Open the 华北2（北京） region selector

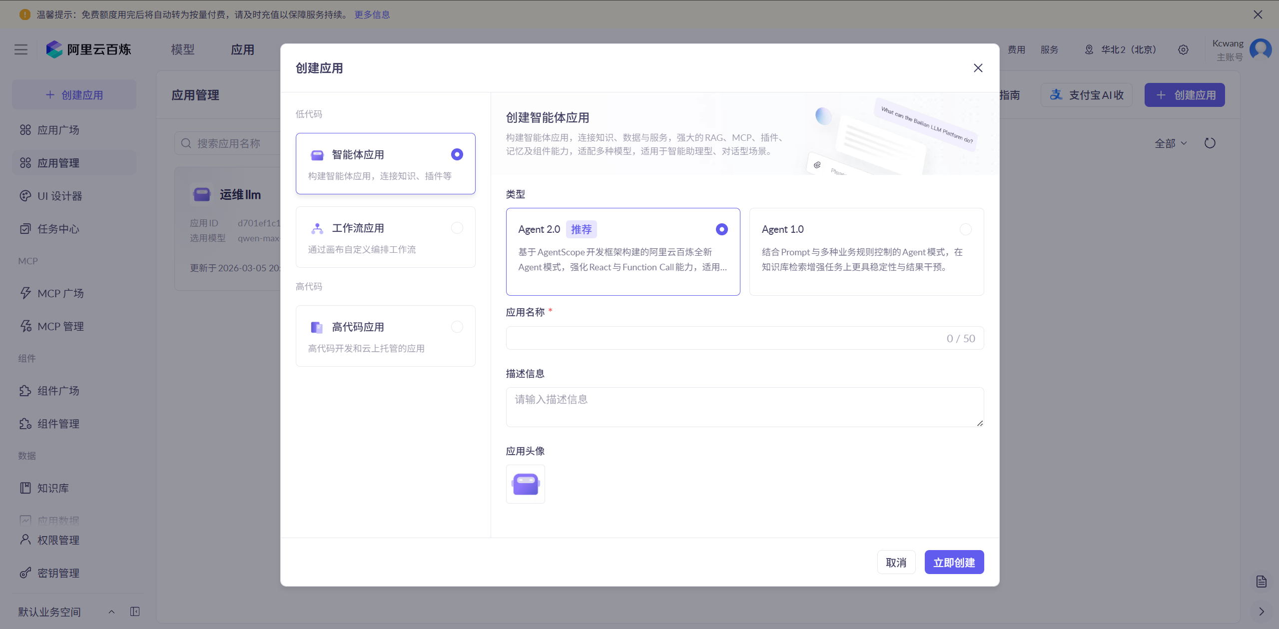(x=1121, y=49)
